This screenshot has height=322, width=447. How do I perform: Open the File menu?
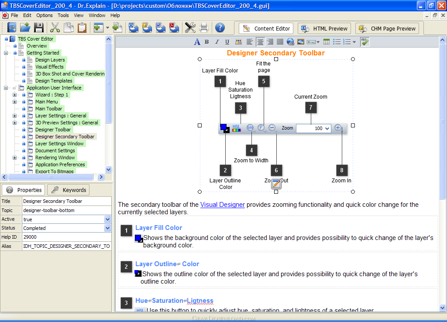tap(14, 15)
